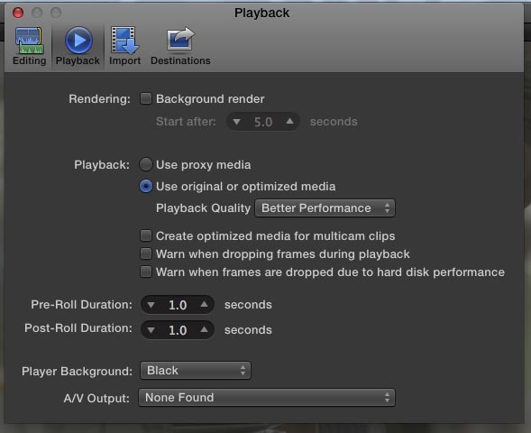Decrease Pre-Roll Duration with down arrow
This screenshot has width=531, height=433.
coord(151,305)
